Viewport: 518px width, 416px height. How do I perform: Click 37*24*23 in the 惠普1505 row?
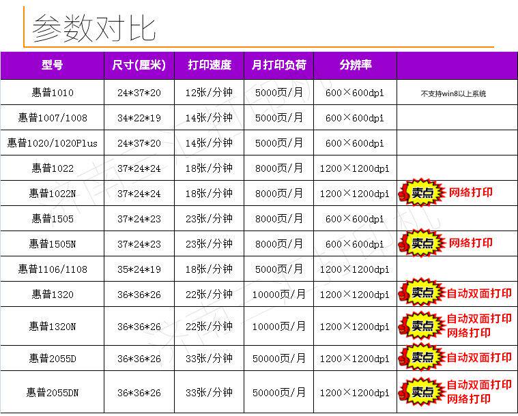coord(139,219)
